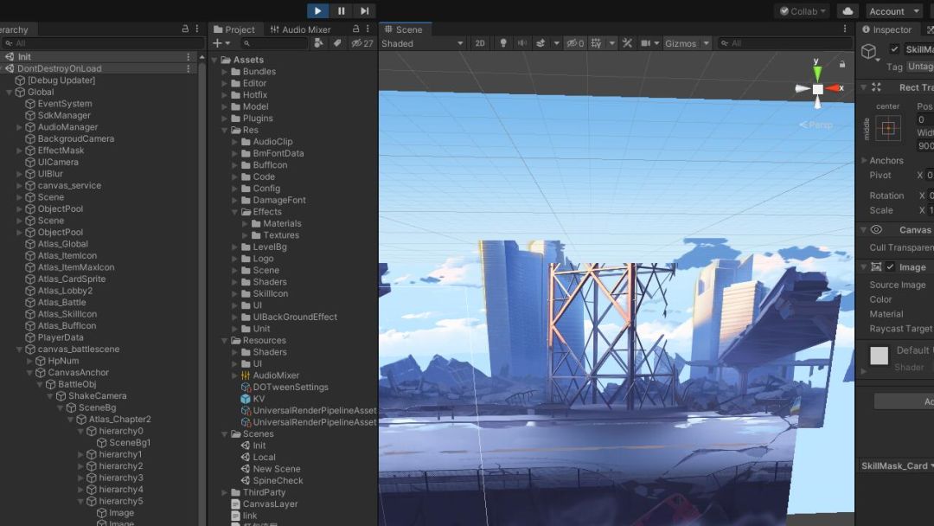Click the anchor preset box in Rect Transform
Screen dimensions: 934x526
click(x=887, y=129)
